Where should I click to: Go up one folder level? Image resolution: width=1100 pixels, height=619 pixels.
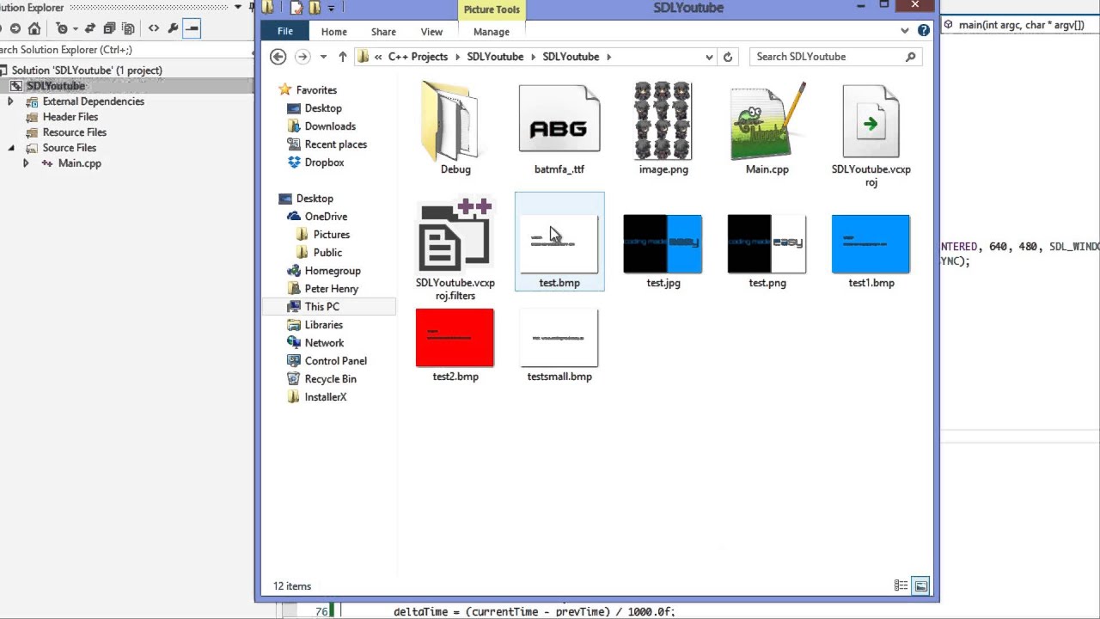tap(342, 57)
